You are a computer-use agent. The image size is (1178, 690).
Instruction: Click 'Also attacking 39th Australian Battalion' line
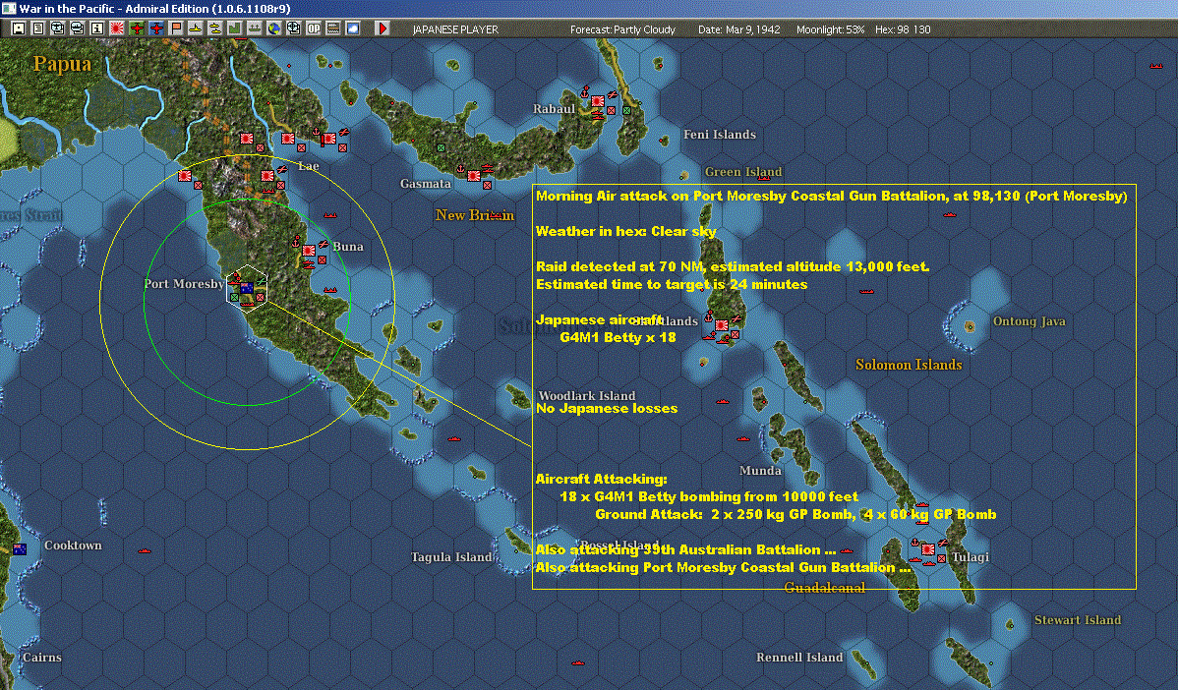click(x=686, y=550)
